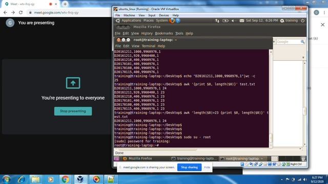The width and height of the screenshot is (328, 184).
Task: Open the VirtualBox Help menu
Action: [175, 15]
